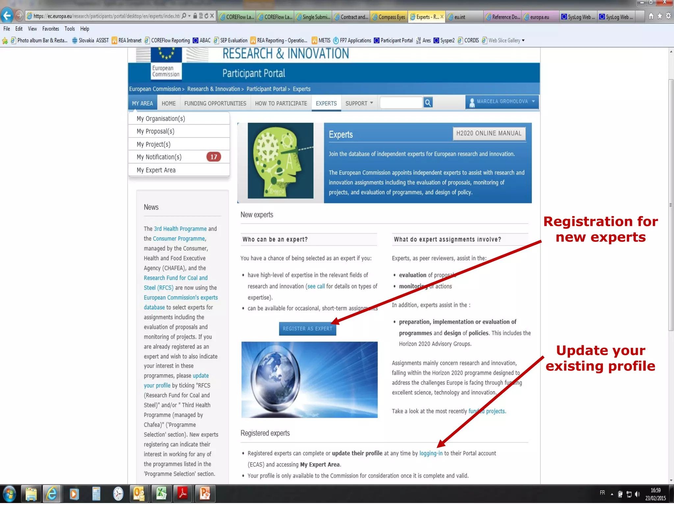Open the logging-in link
The height and width of the screenshot is (505, 674).
pyautogui.click(x=430, y=453)
